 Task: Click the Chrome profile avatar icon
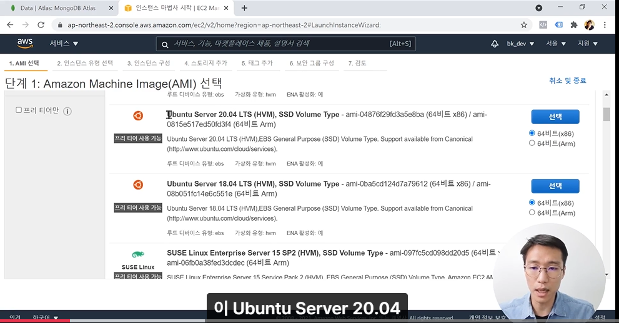coord(590,25)
